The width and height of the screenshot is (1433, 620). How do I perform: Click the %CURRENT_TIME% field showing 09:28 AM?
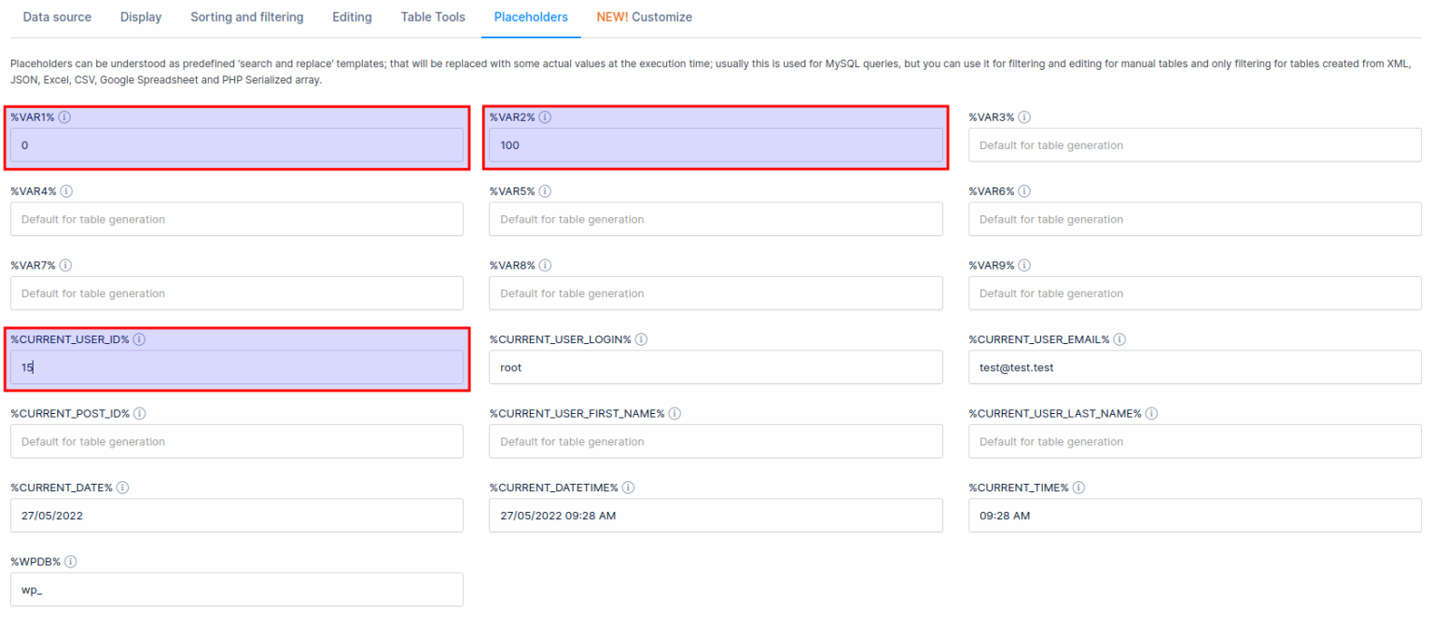coord(1195,516)
